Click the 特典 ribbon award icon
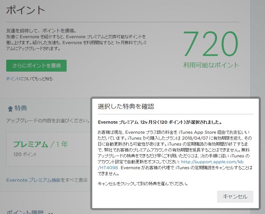This screenshot has width=265, height=214. coord(10,109)
